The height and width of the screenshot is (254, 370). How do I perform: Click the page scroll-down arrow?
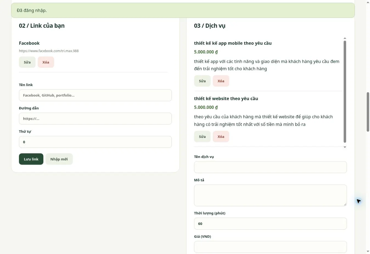coord(368,251)
